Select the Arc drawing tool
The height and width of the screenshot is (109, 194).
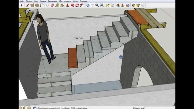(42, 5)
